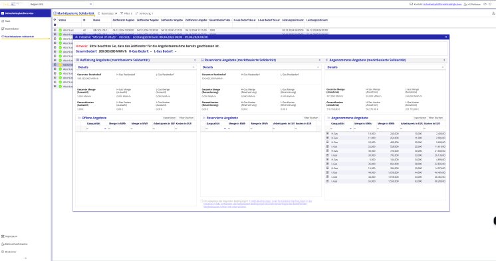Open the role dropdown at the top bar
The width and height of the screenshot is (496, 261).
pyautogui.click(x=61, y=5)
